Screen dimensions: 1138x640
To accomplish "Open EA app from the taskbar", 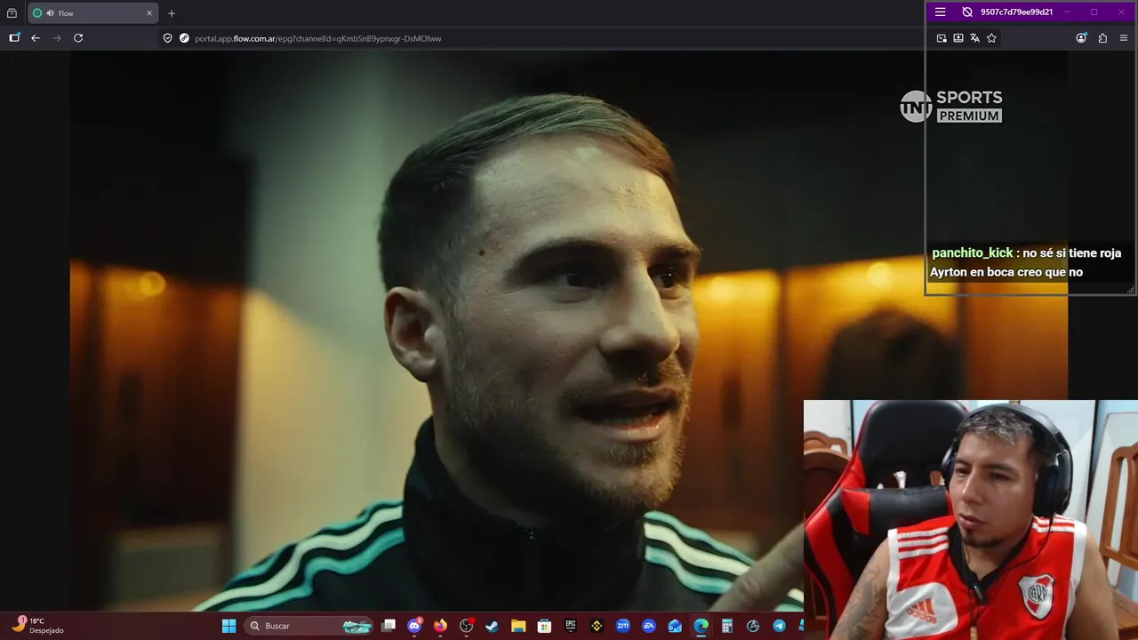I will (x=649, y=626).
